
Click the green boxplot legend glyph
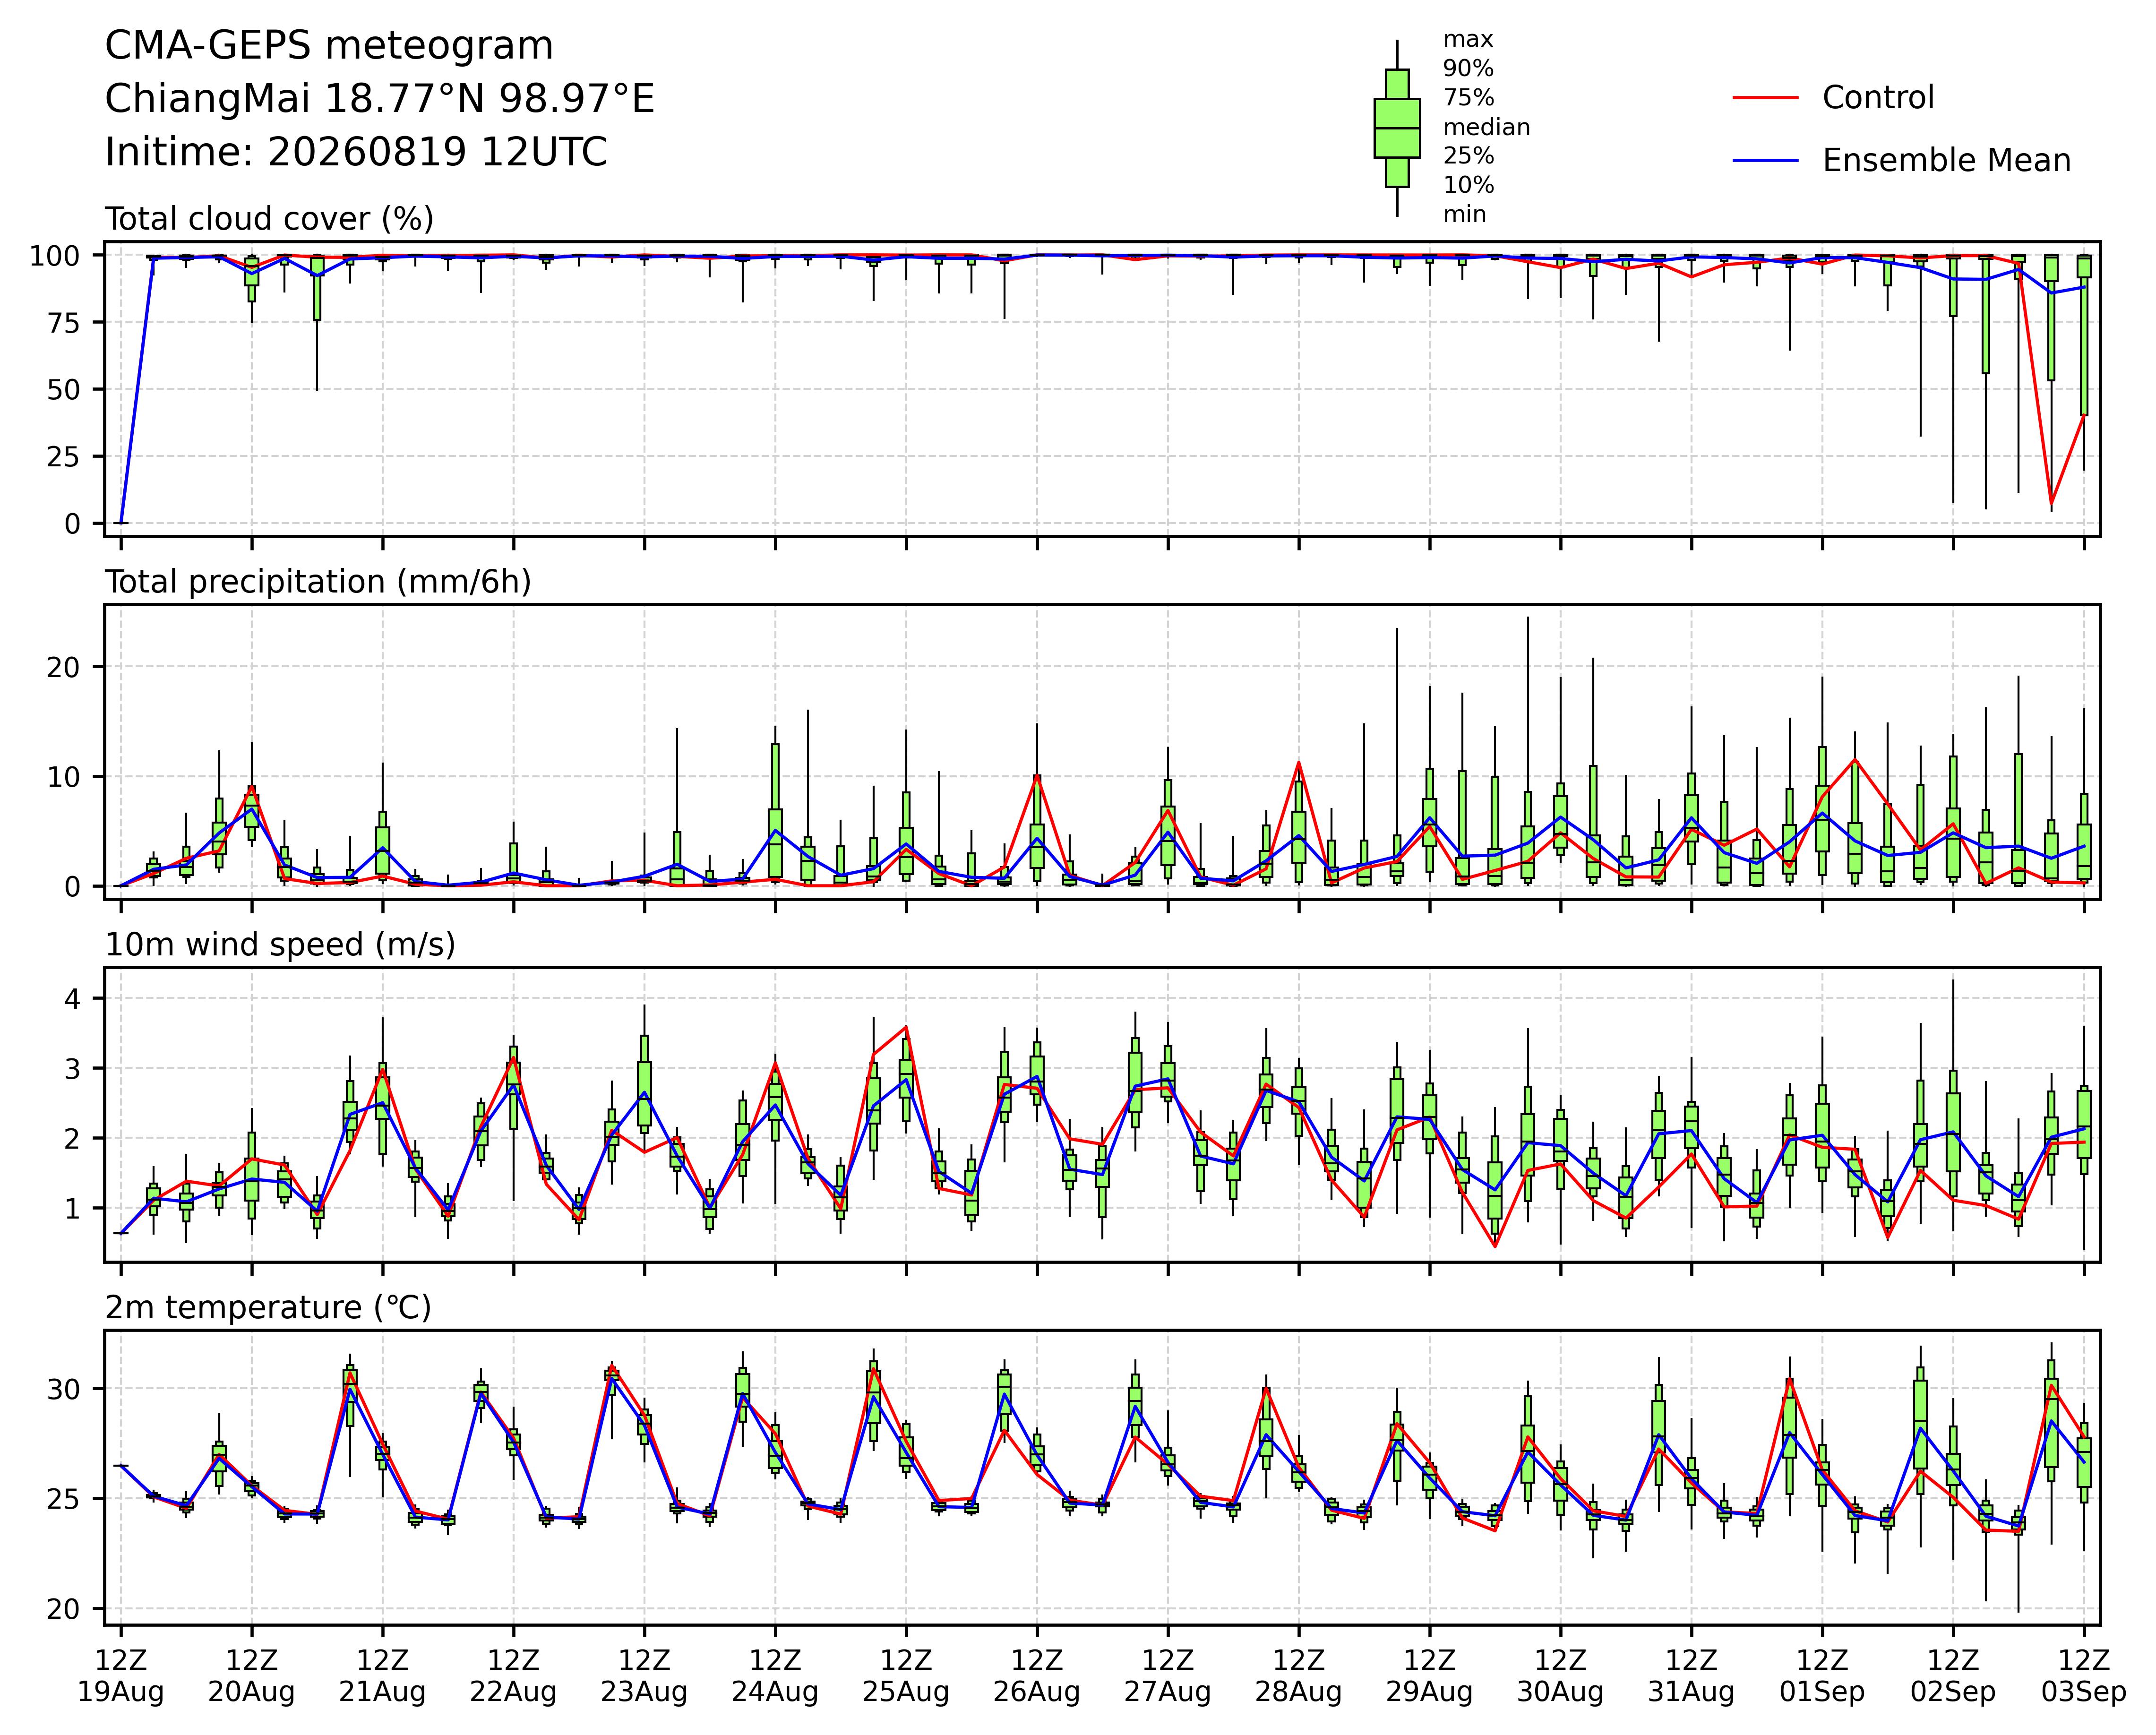[1397, 128]
